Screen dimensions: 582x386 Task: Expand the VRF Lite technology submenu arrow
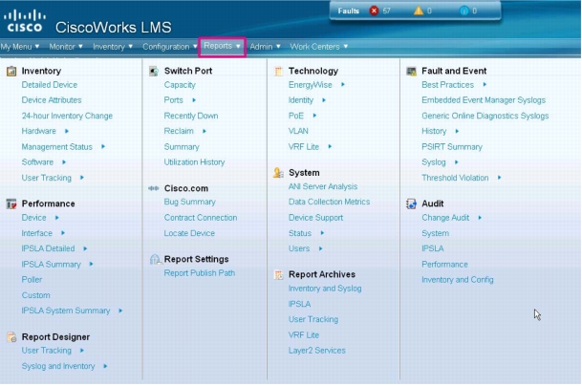(330, 146)
